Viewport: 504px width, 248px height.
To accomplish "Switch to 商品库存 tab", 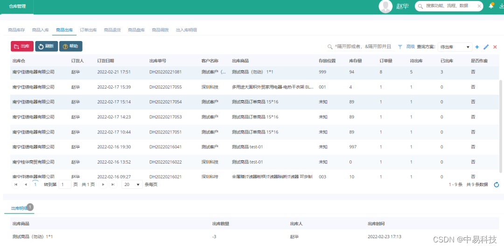I will tap(16, 30).
